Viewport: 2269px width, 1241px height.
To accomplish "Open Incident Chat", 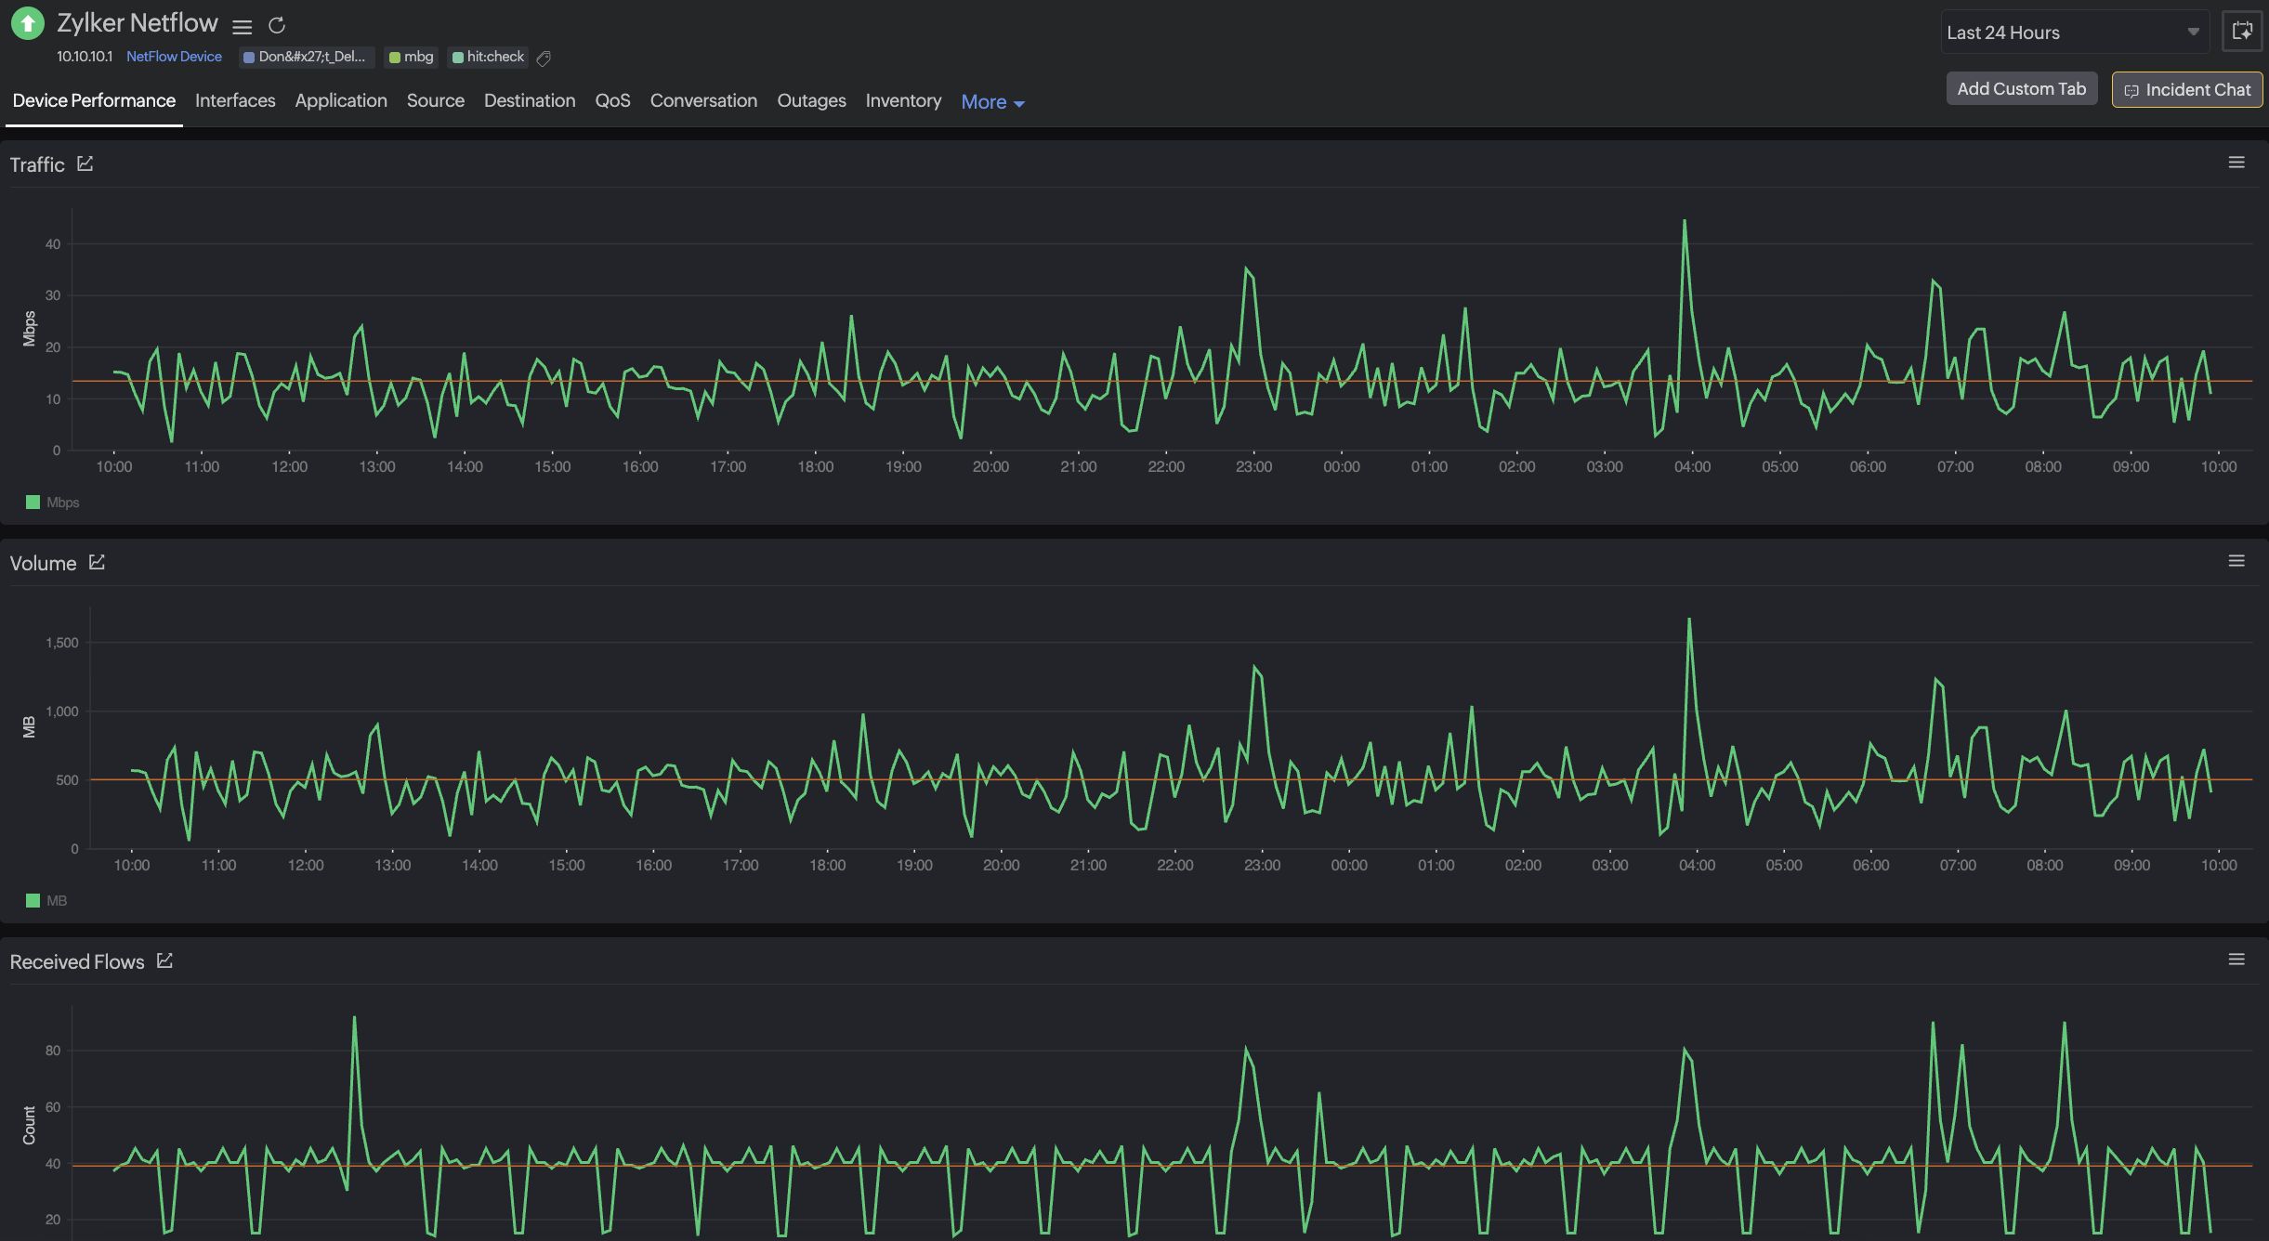I will [2187, 90].
